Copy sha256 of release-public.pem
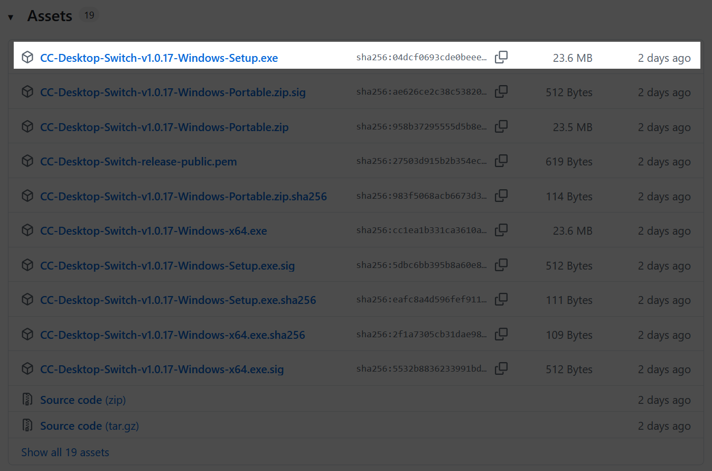Viewport: 712px width, 471px height. pos(501,161)
